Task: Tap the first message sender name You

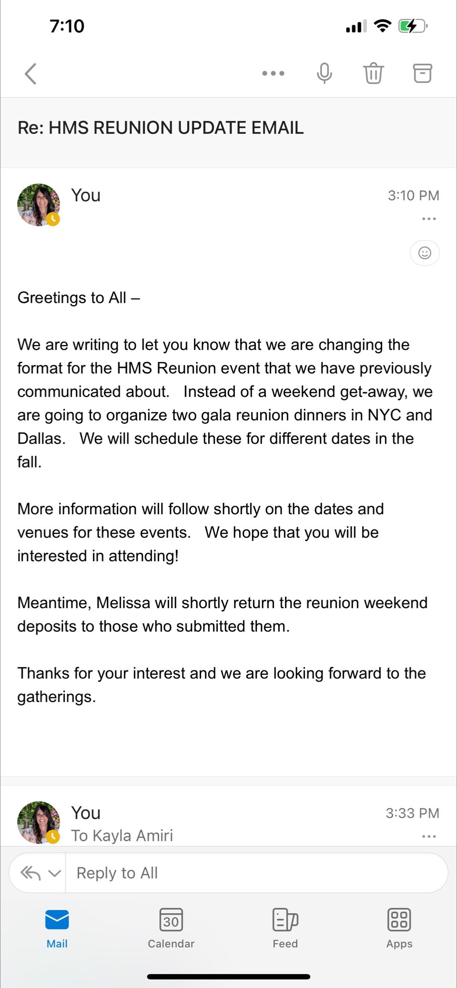Action: click(x=86, y=195)
